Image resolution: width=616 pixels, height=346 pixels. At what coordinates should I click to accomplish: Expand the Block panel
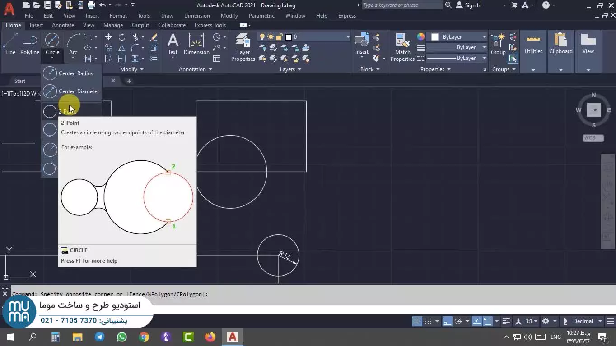(x=370, y=69)
